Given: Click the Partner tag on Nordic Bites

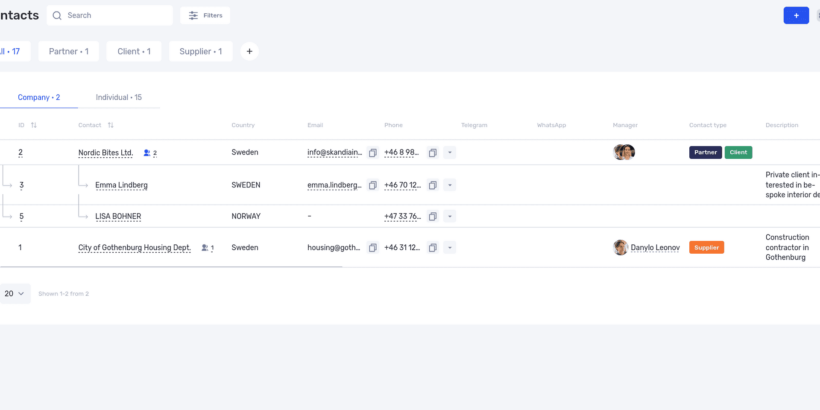Looking at the screenshot, I should click(x=706, y=152).
